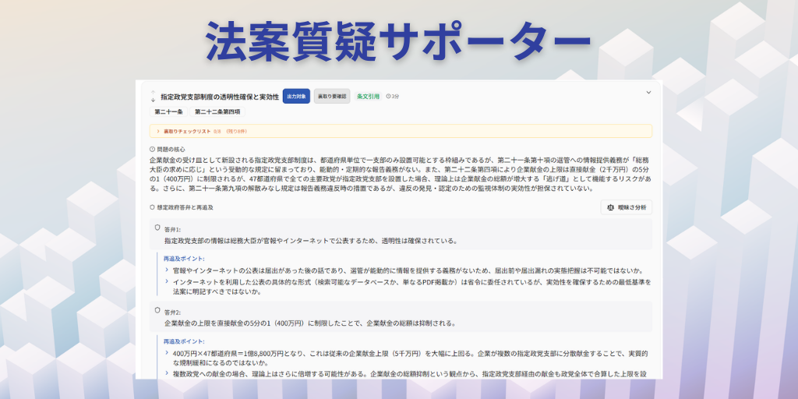Click the 再追及ポイント label under 答弁2
The image size is (798, 399).
point(184,341)
